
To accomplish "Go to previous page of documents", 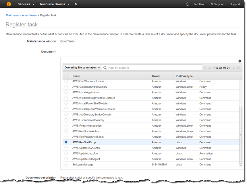I will [x=209, y=68].
